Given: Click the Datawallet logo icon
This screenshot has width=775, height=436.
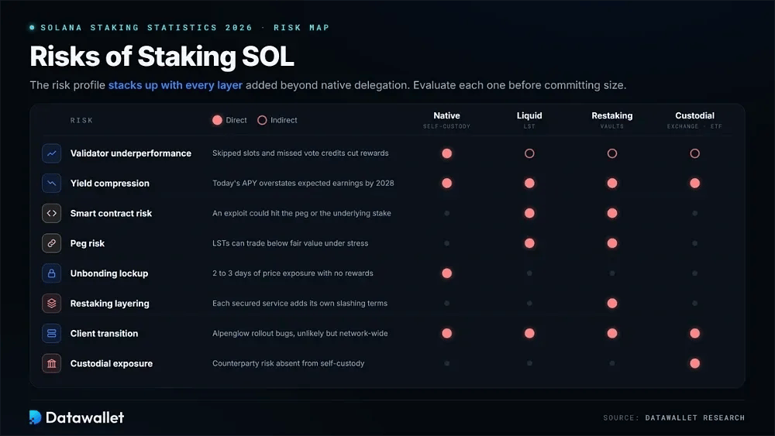Looking at the screenshot, I should point(35,417).
